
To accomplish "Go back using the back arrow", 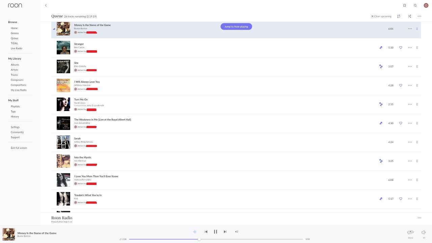I will (46, 5).
